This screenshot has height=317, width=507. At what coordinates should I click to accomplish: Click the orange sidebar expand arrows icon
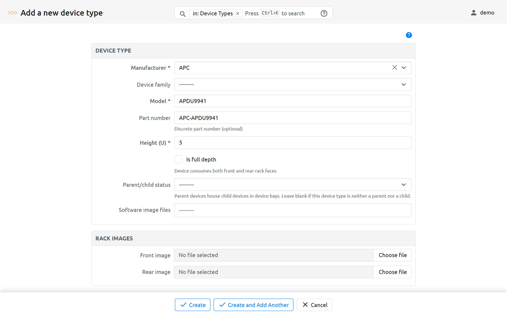tap(12, 13)
